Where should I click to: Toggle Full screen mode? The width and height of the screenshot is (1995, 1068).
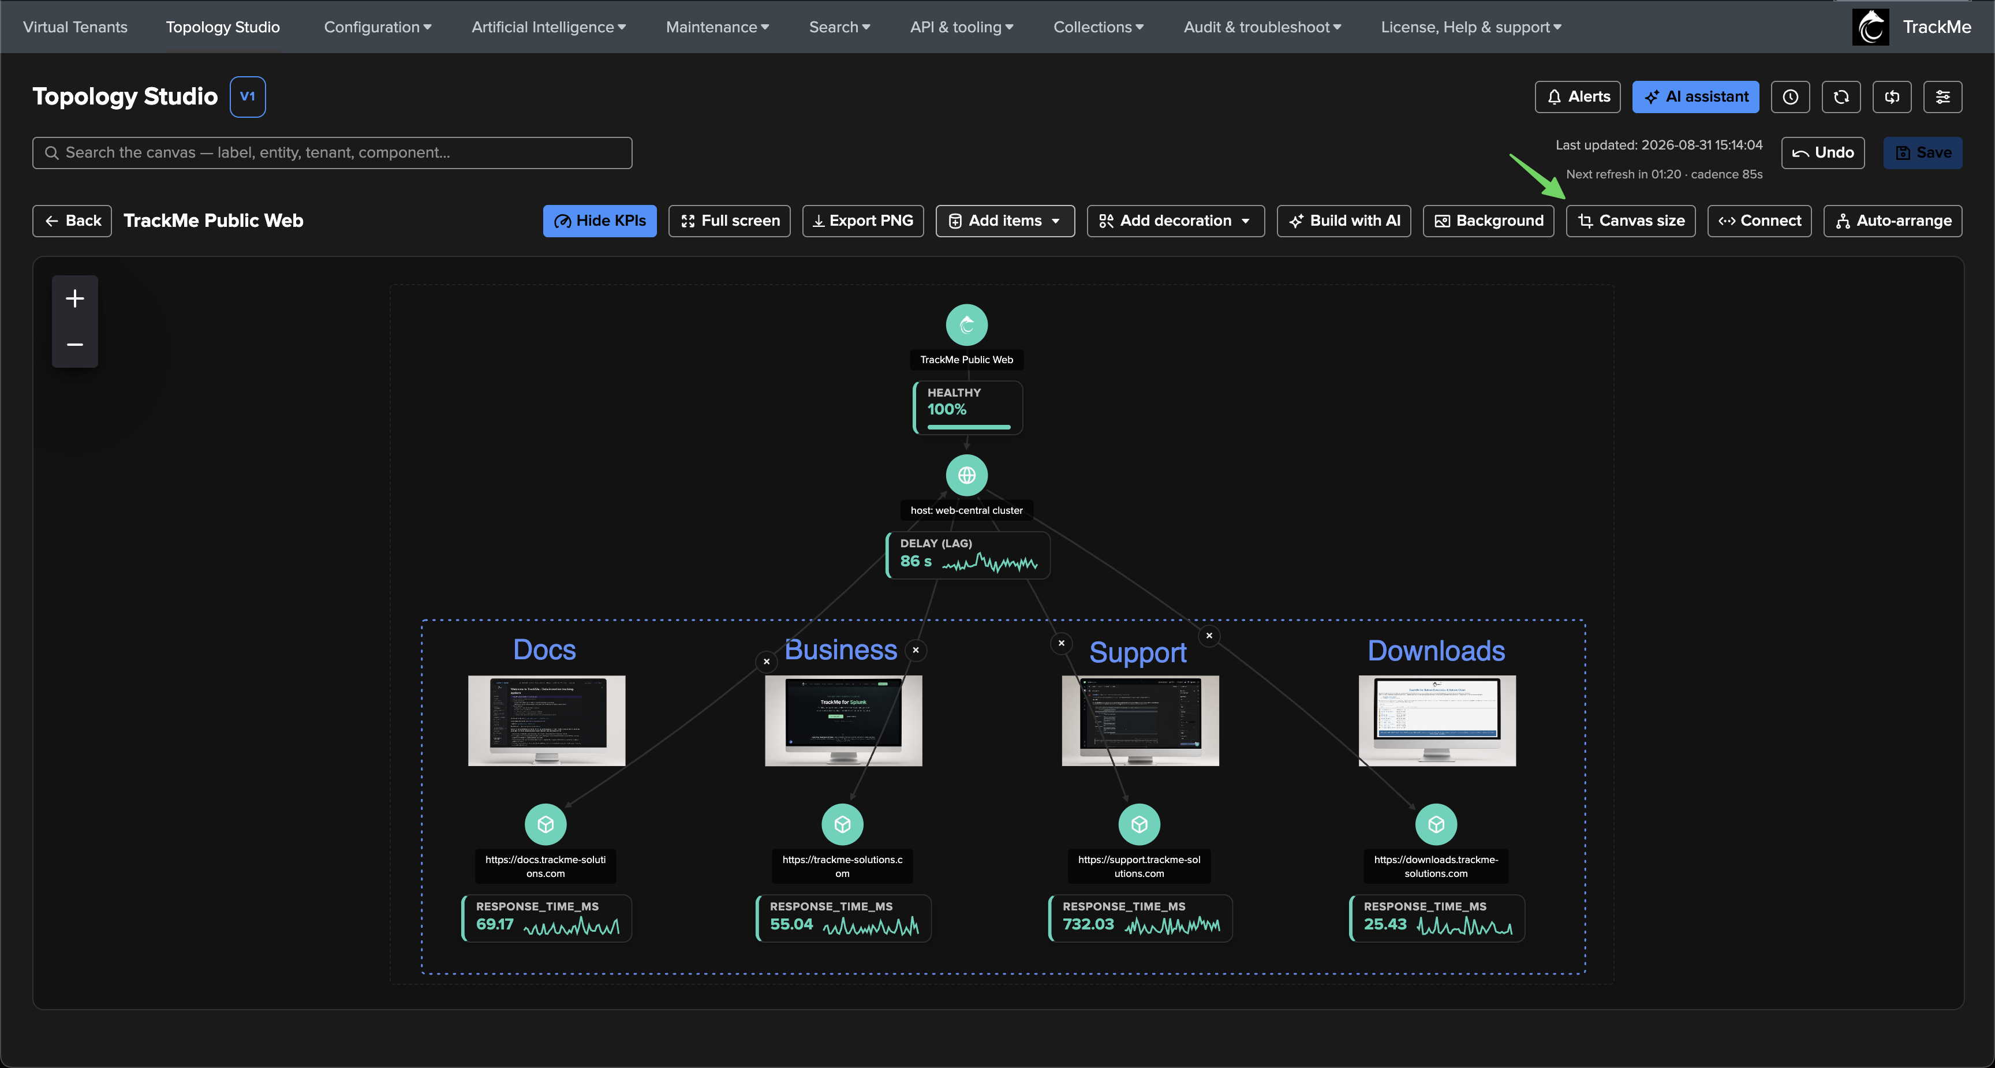tap(728, 221)
